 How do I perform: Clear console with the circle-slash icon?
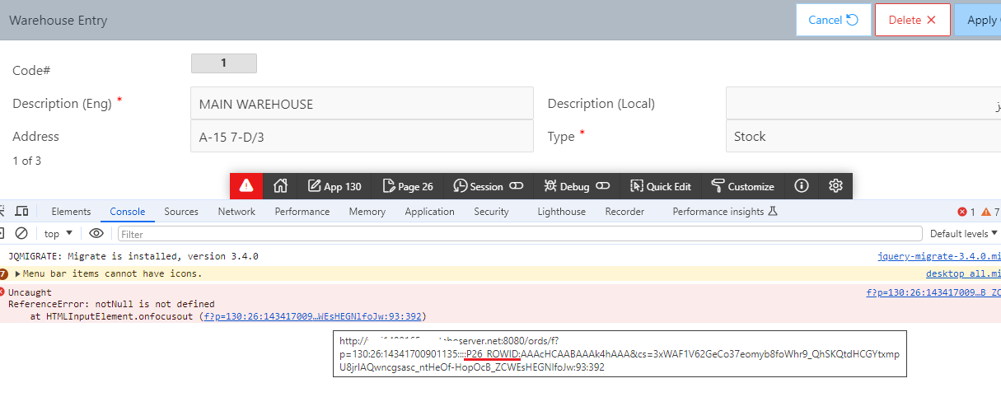(22, 234)
